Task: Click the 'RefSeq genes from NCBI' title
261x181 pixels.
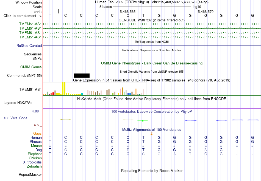Action: pyautogui.click(x=152, y=42)
